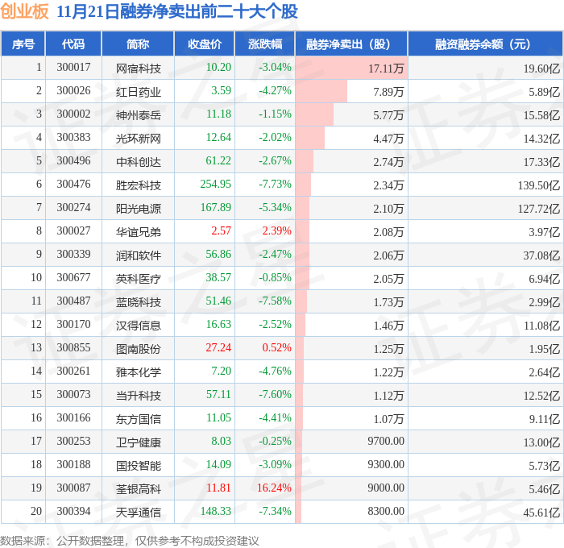The image size is (564, 548).
Task: Click closing price 61.22
Action: coord(218,161)
